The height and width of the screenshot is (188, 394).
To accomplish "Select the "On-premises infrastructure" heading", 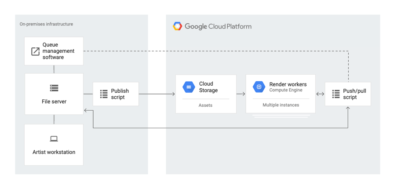I will [46, 24].
